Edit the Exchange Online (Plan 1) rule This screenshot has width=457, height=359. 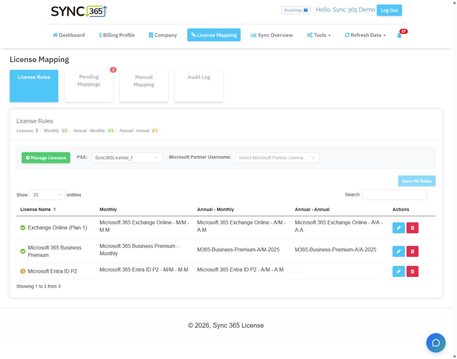click(x=398, y=228)
